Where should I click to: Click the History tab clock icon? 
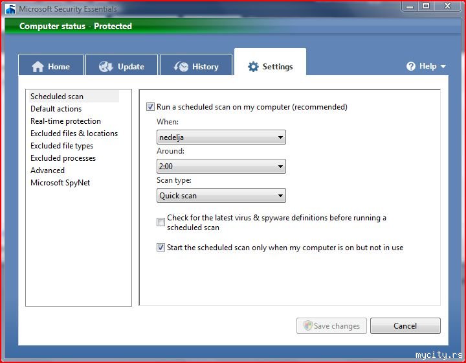181,66
